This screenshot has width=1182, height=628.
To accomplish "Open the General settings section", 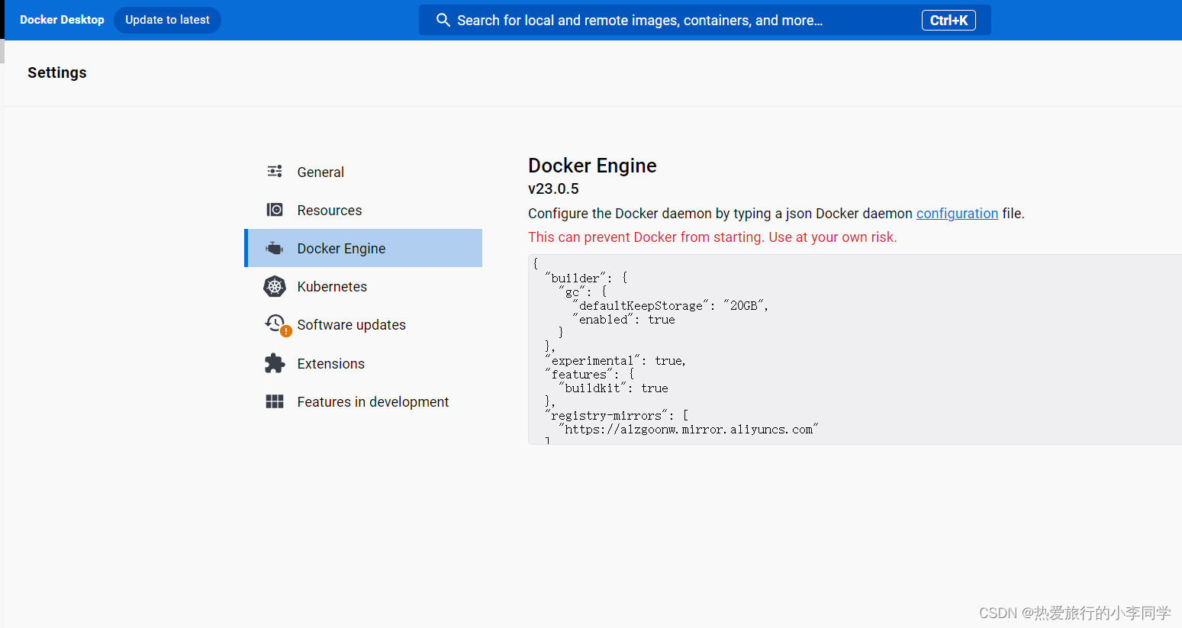I will click(x=363, y=172).
